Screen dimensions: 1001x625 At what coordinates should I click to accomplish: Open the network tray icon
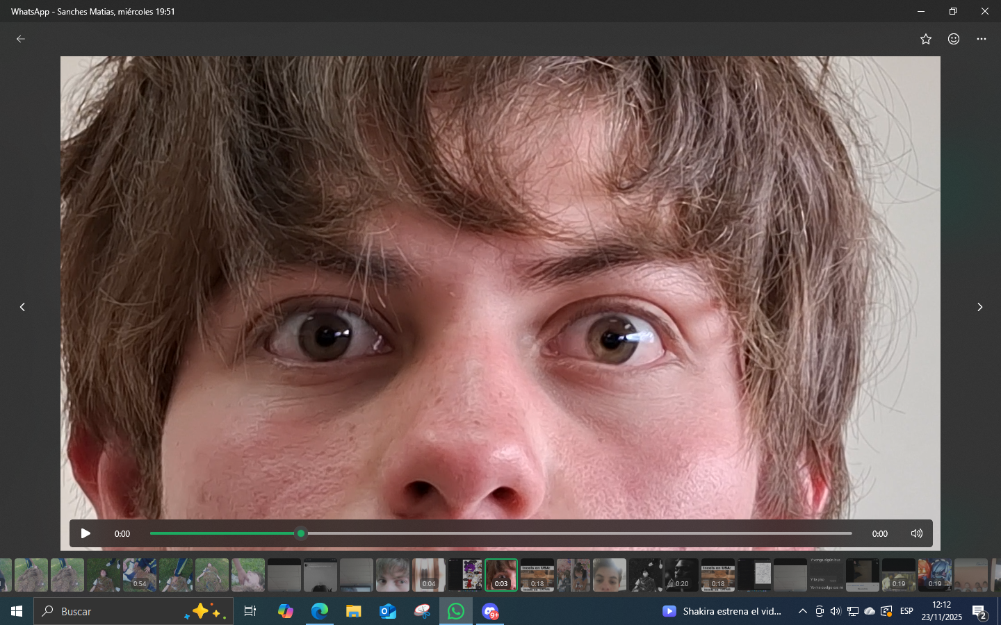pos(852,611)
